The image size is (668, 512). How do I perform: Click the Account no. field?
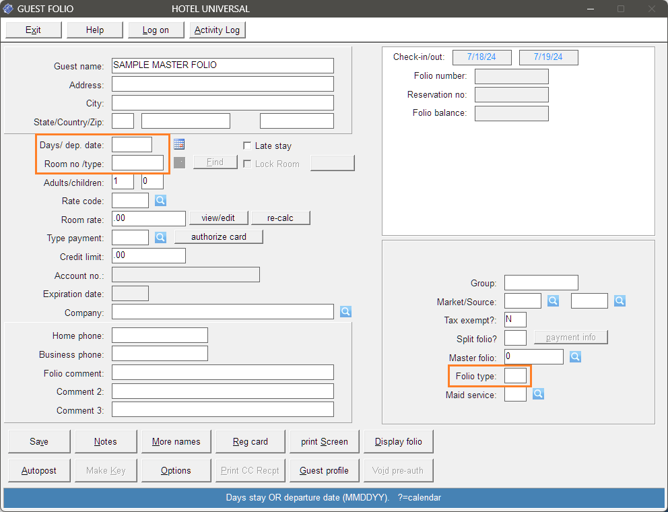click(x=186, y=275)
